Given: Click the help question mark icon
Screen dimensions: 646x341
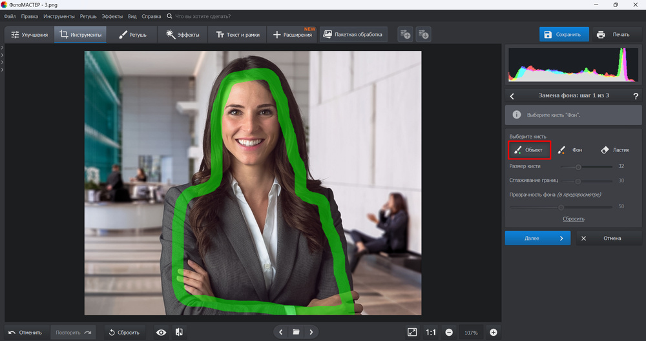Looking at the screenshot, I should coord(636,96).
